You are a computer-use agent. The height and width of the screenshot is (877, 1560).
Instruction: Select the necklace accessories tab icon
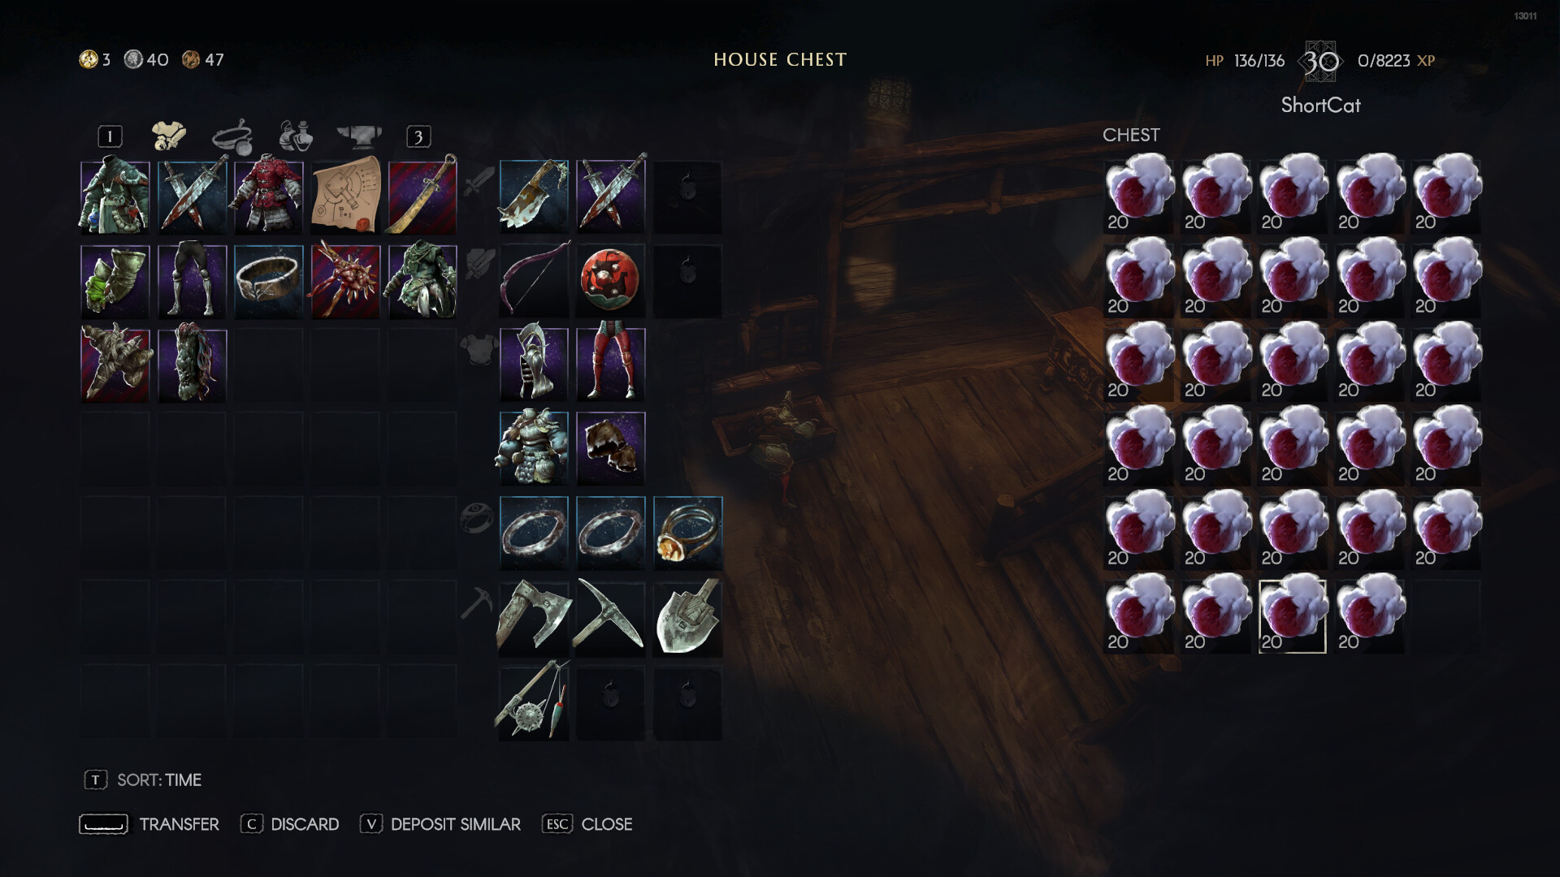232,136
